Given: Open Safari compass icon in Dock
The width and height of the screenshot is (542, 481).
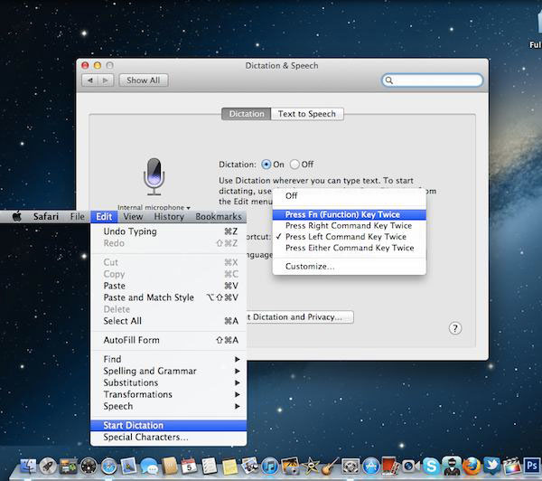Looking at the screenshot, I should pyautogui.click(x=109, y=466).
